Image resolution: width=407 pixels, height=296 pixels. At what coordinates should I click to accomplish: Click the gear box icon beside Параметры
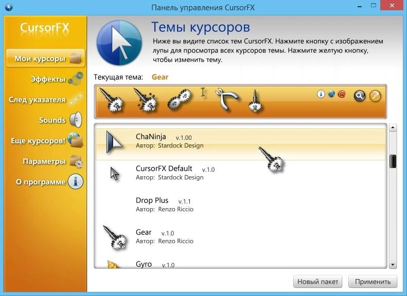(x=76, y=161)
